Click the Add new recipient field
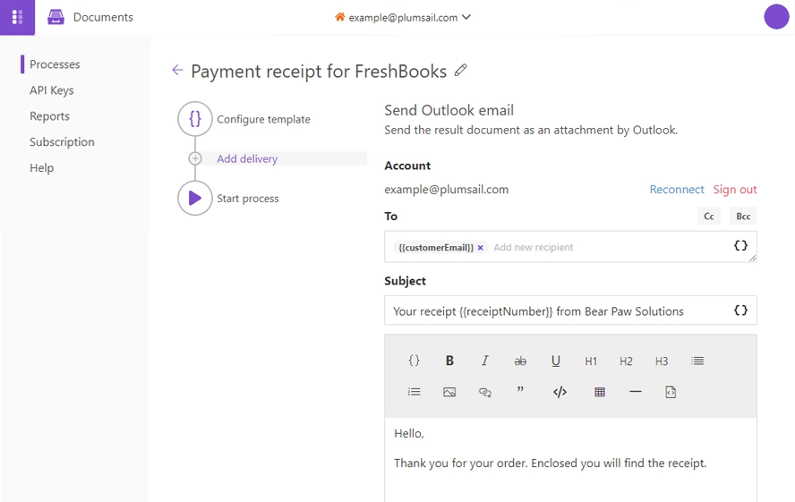The image size is (795, 502). point(534,247)
